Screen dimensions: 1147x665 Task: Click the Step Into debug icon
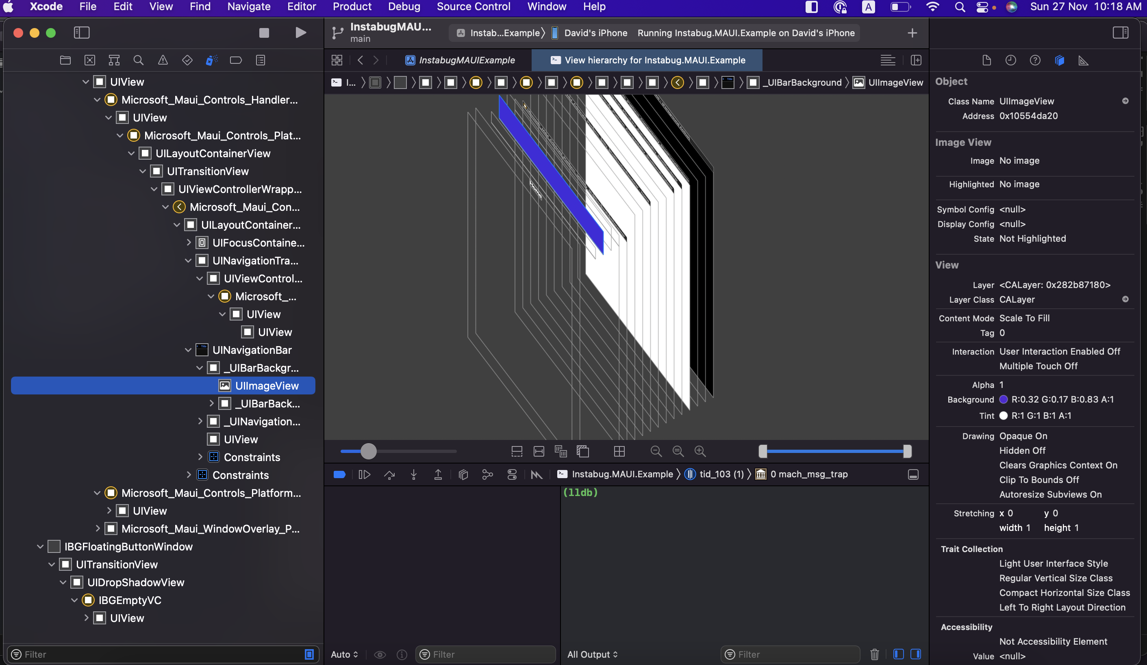413,474
